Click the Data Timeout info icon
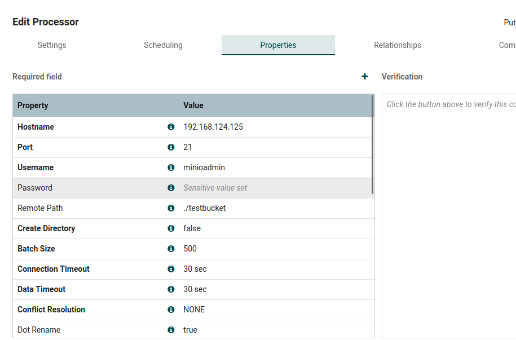516x340 pixels. (x=171, y=289)
